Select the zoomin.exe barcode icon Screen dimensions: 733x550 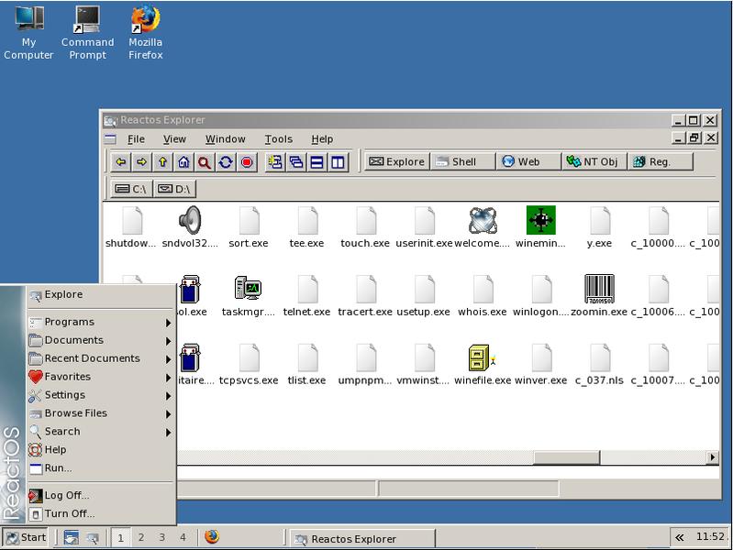599,289
